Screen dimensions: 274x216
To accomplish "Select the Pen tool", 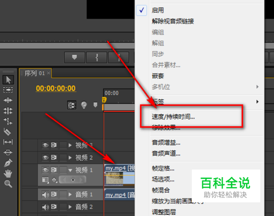I will point(8,163).
